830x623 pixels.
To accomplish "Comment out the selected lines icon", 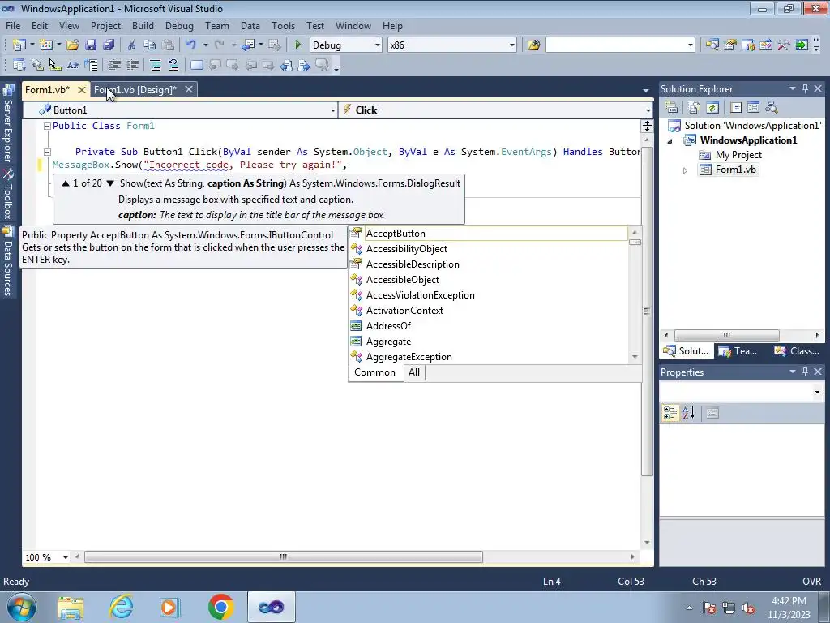I will point(155,65).
